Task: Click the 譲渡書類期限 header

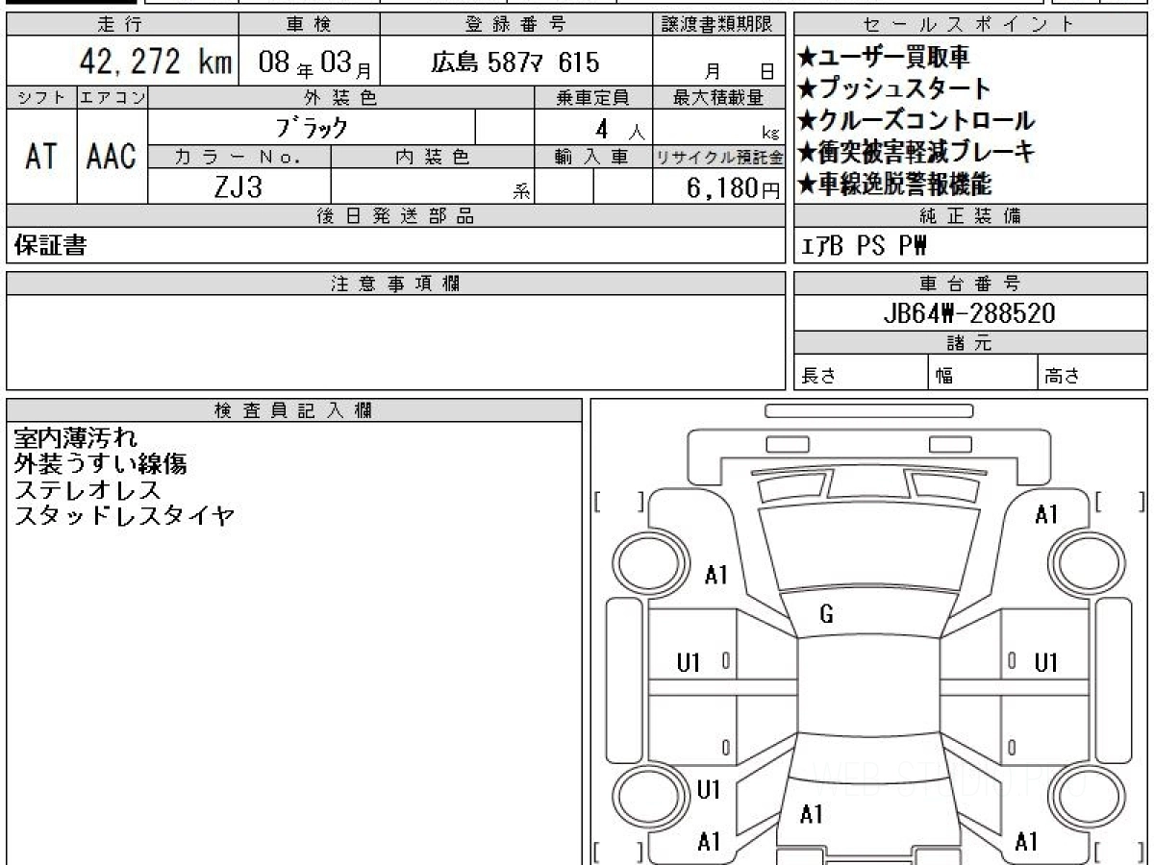Action: coord(719,25)
